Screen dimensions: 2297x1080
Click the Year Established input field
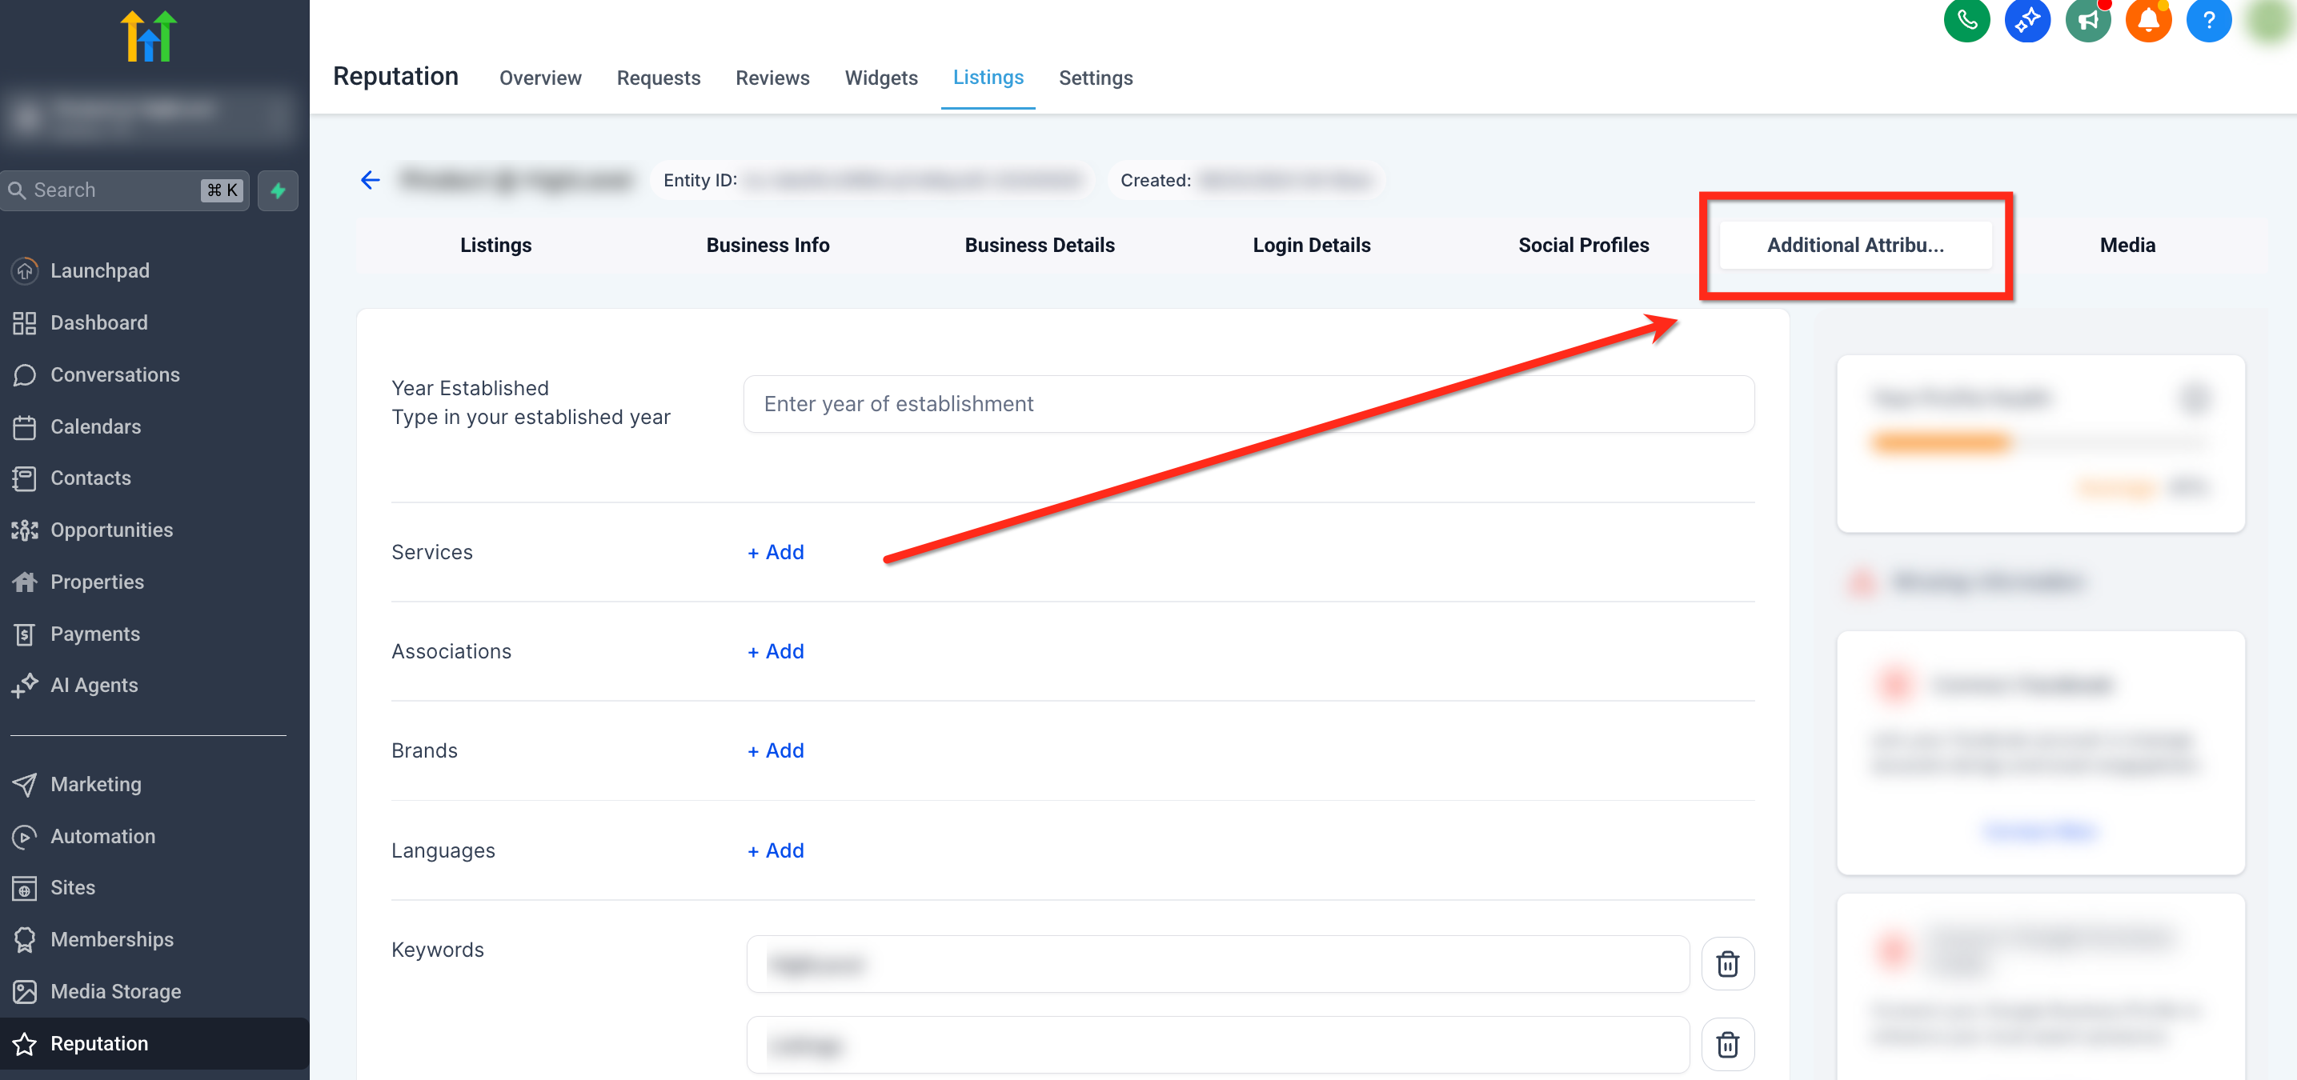1249,405
